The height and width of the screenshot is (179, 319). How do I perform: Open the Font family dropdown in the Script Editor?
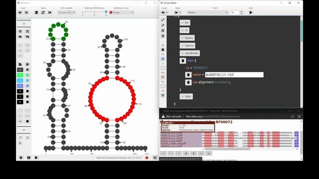tap(207, 12)
